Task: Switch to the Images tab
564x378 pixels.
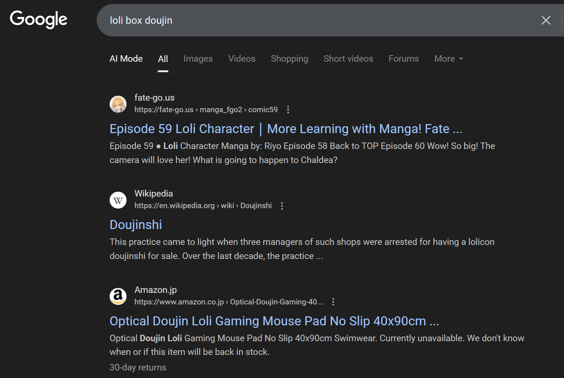Action: pos(198,59)
